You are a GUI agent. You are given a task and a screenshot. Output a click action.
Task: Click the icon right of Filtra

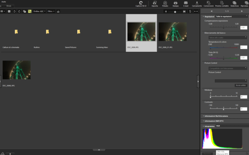click(58, 11)
